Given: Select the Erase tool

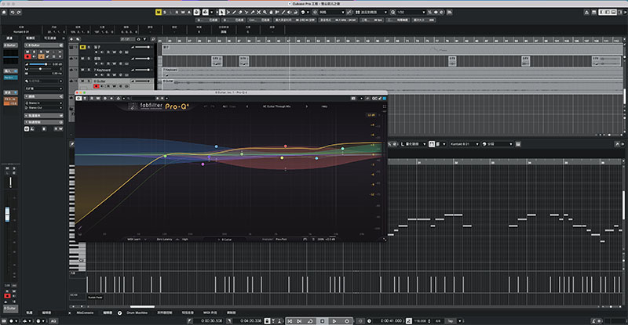Looking at the screenshot, I should [240, 12].
